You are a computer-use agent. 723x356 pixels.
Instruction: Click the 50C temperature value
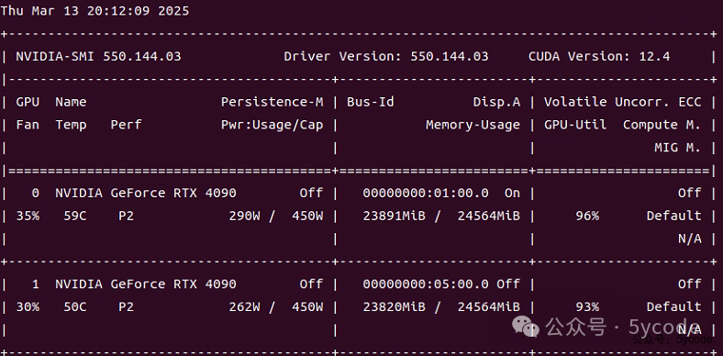(75, 306)
